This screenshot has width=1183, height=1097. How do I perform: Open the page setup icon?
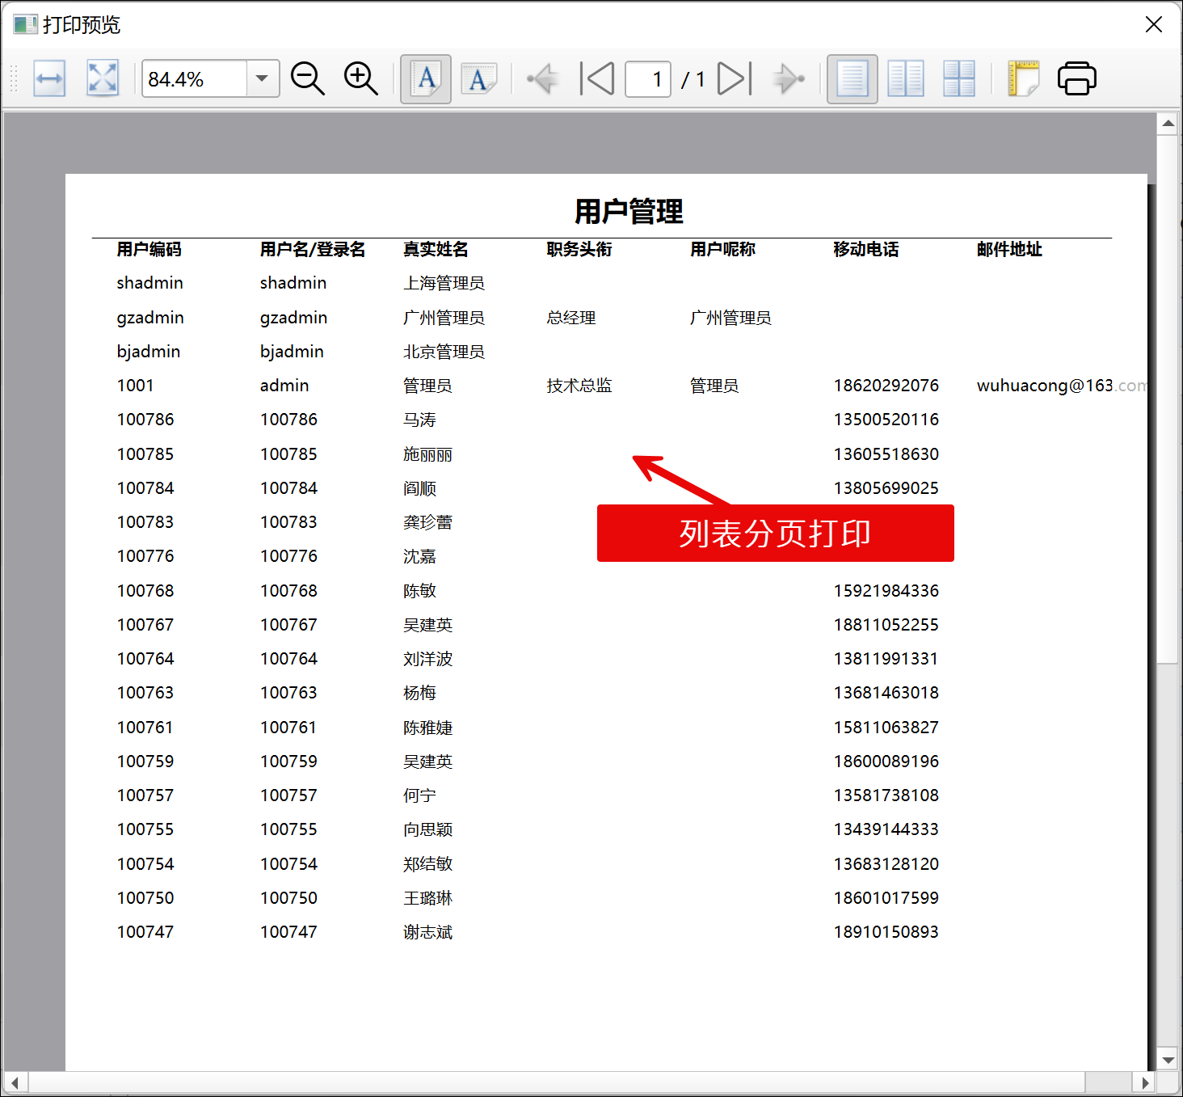pyautogui.click(x=1023, y=79)
